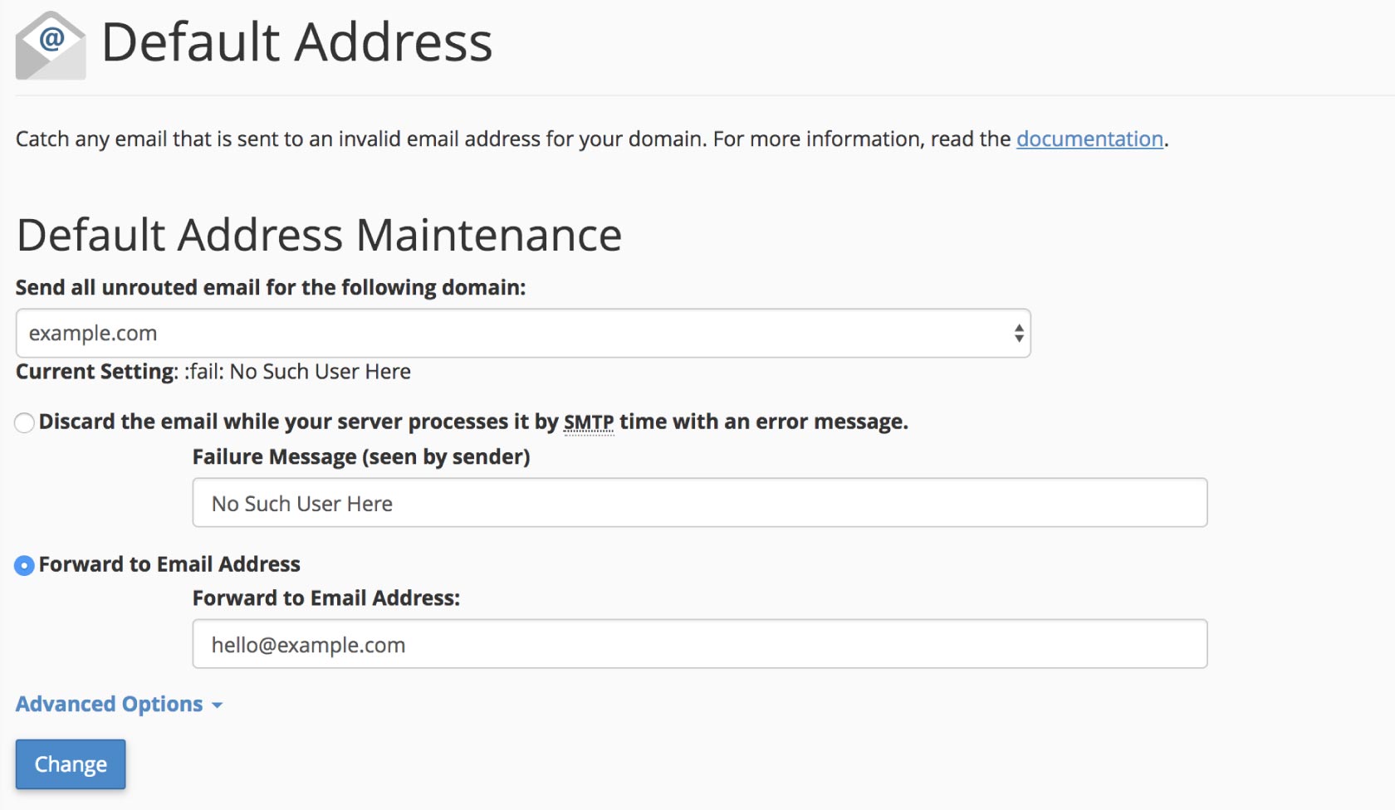This screenshot has width=1395, height=810.
Task: Click the SMTP abbreviation text
Action: coord(589,422)
